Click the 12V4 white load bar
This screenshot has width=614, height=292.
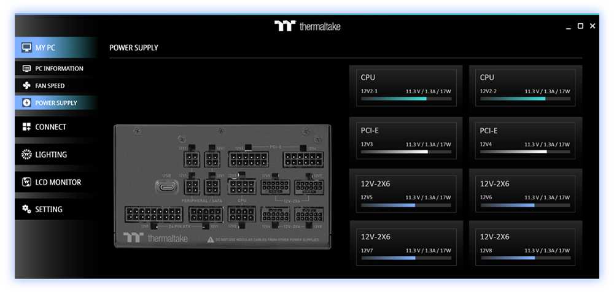525,152
